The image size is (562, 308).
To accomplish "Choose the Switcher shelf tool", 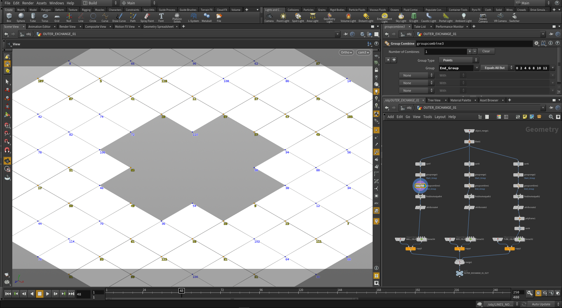I will coord(514,18).
